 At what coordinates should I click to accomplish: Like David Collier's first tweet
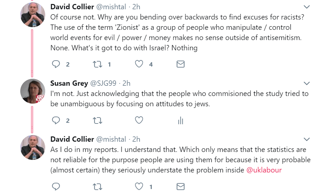pos(139,64)
